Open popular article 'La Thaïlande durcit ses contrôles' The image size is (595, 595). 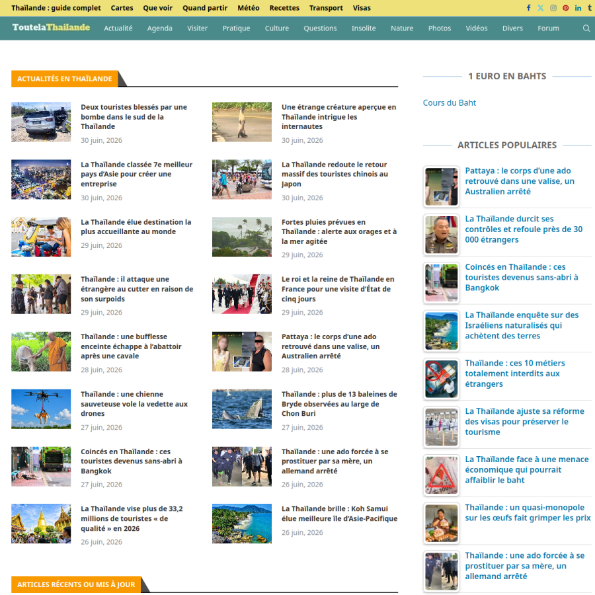[x=524, y=229]
